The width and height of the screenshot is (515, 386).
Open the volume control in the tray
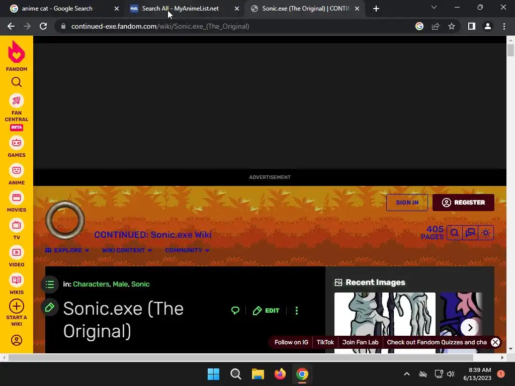(450, 374)
